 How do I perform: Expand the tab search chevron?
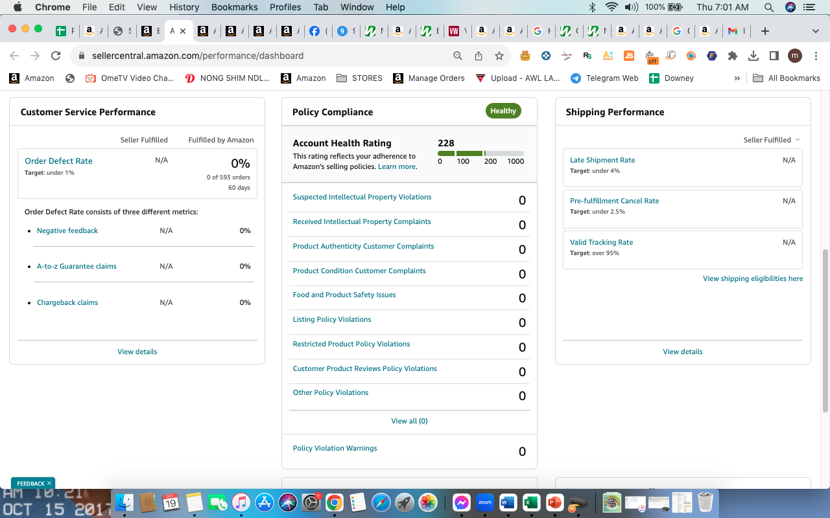point(816,31)
